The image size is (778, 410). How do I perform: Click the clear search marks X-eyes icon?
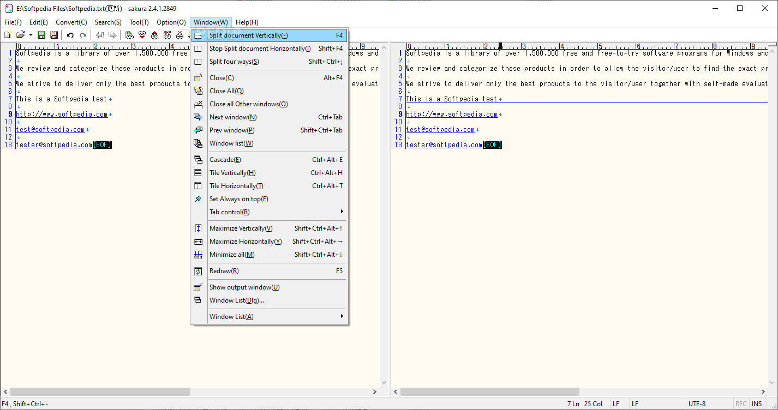(x=180, y=35)
